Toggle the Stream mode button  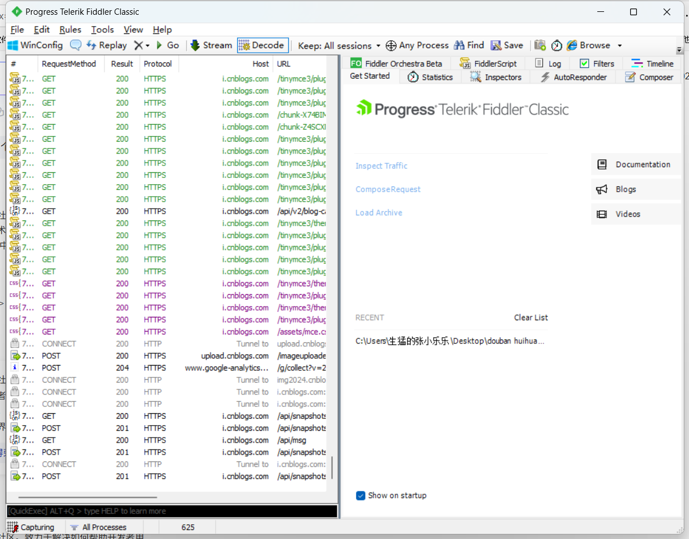pos(211,45)
